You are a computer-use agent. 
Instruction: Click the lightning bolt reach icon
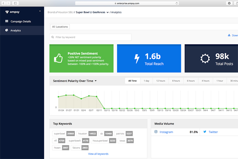coord(137,59)
